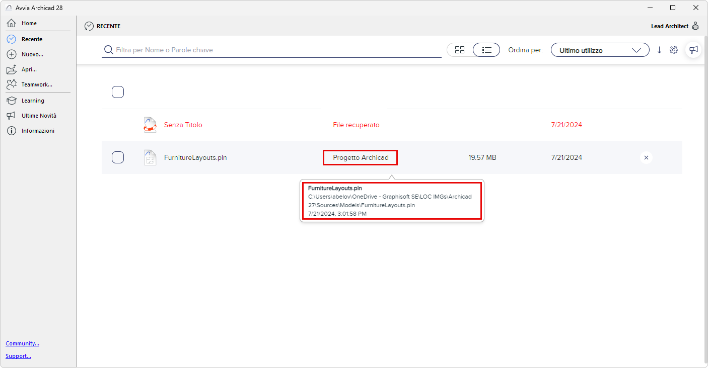Open Ultime Novità in the sidebar

tap(39, 116)
